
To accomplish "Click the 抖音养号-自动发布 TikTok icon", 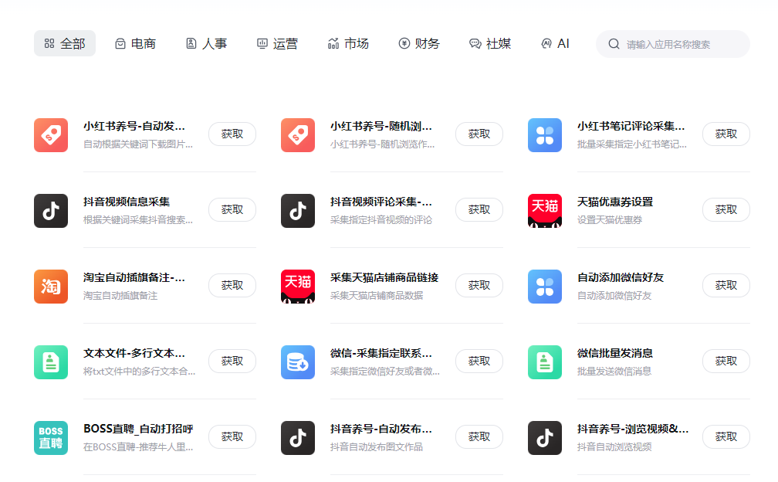I will pos(297,437).
